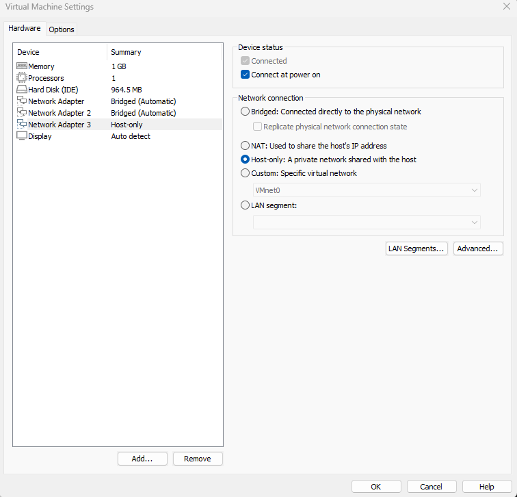Click the first Network Adapter icon
Image resolution: width=517 pixels, height=497 pixels.
click(x=22, y=101)
